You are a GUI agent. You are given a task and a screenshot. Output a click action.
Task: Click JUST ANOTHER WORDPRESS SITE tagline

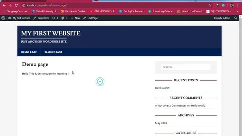44,42
